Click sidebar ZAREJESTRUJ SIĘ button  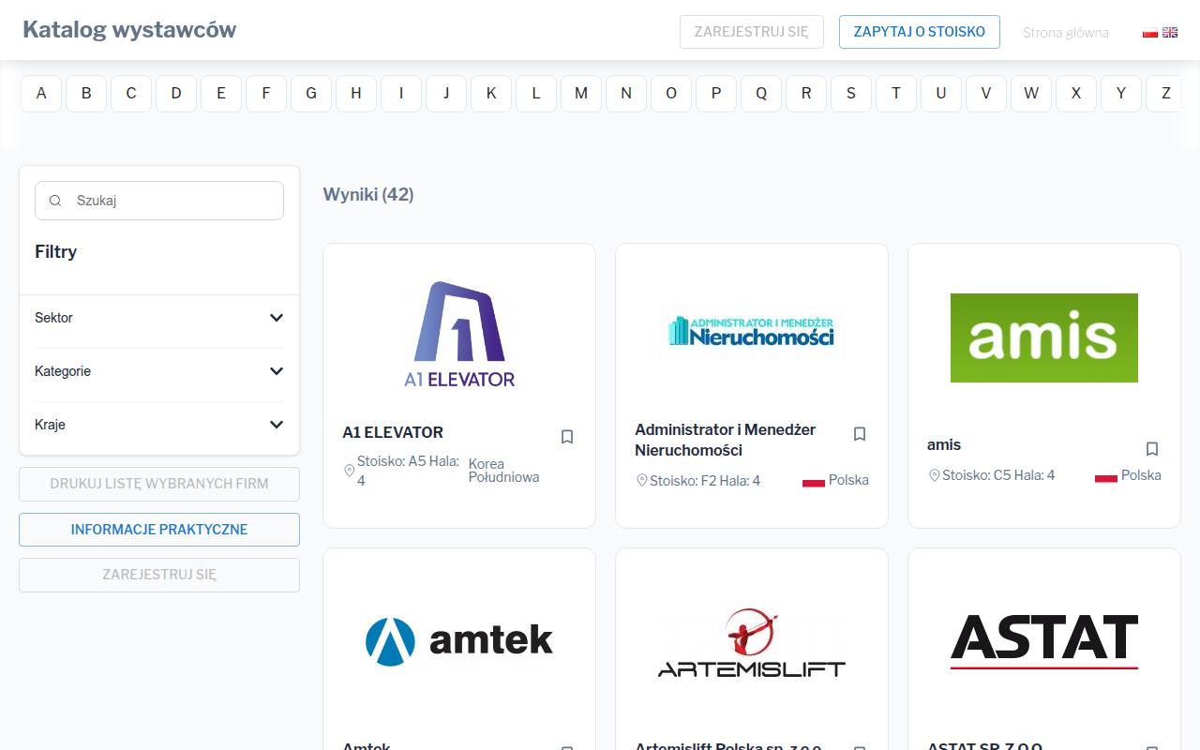coord(159,576)
